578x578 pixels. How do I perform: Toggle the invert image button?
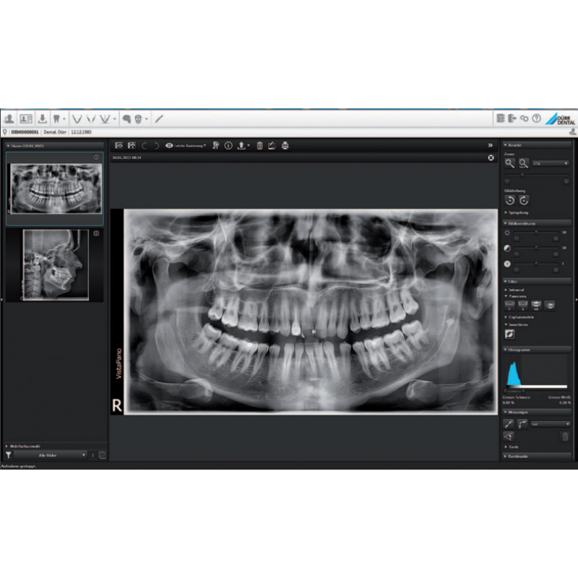[510, 335]
